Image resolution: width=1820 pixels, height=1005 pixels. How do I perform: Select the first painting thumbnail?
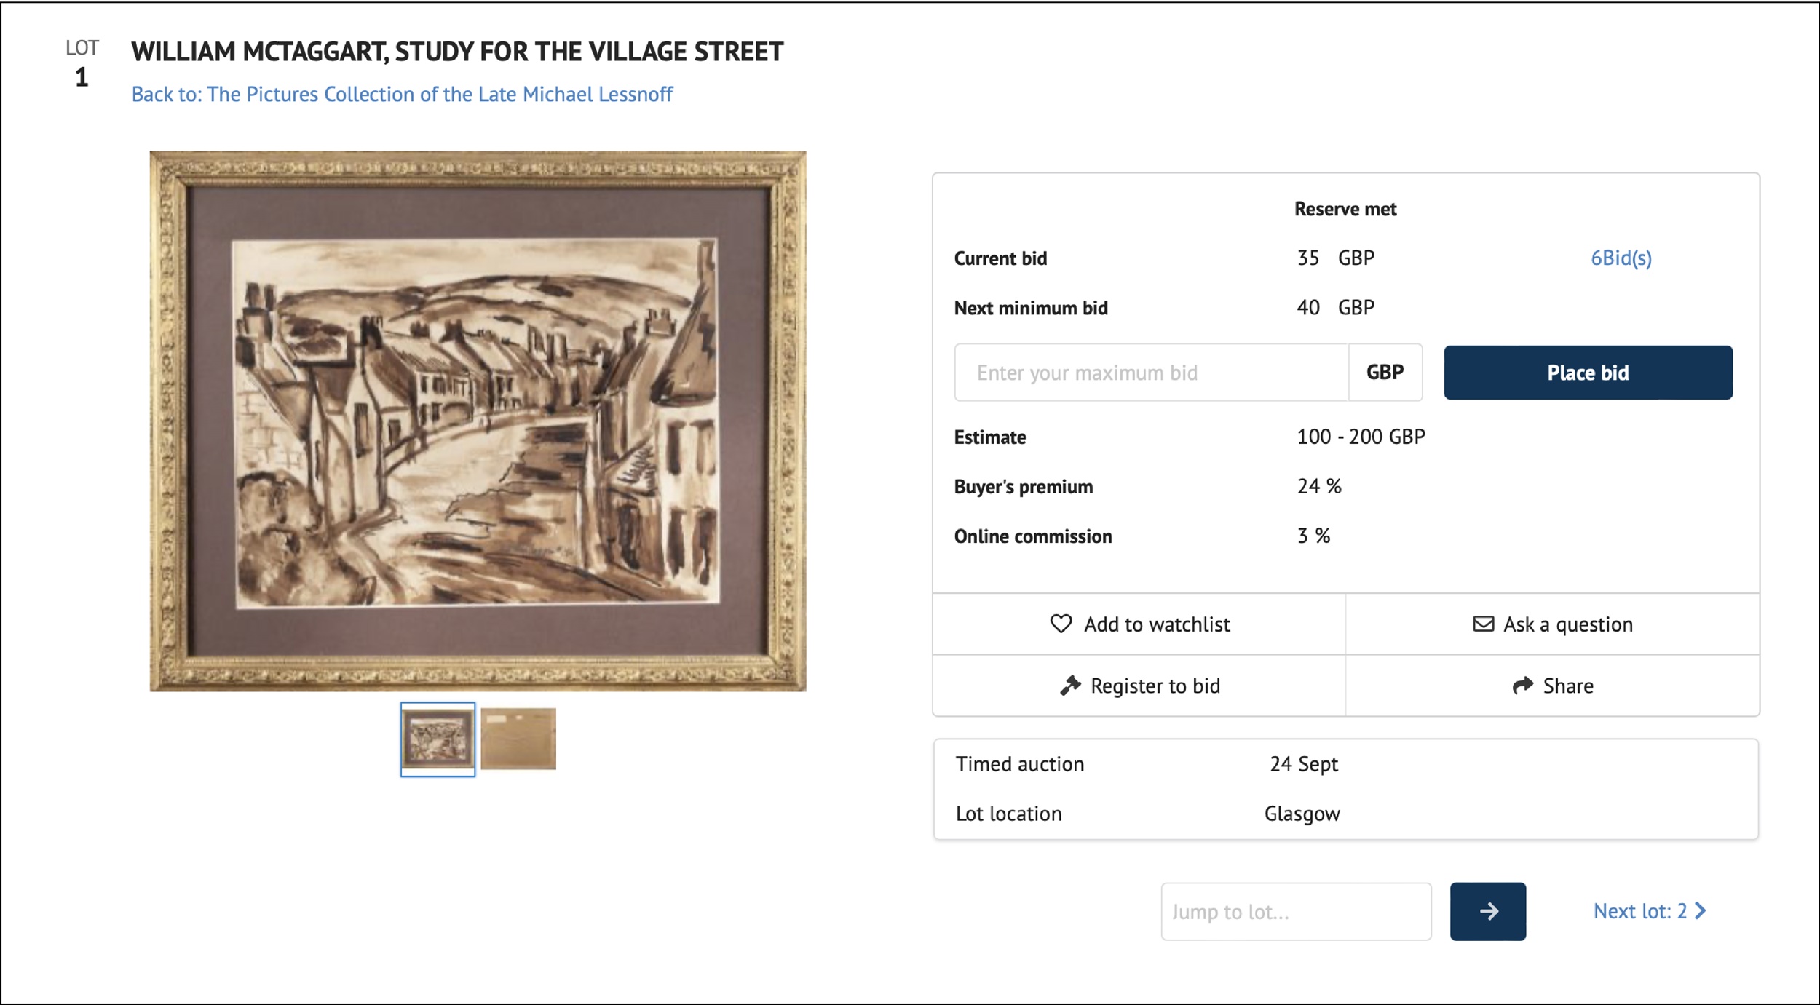(438, 739)
